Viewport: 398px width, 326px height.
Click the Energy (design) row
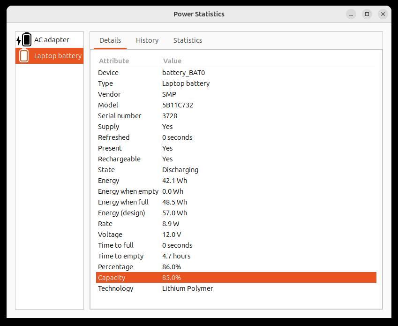236,213
